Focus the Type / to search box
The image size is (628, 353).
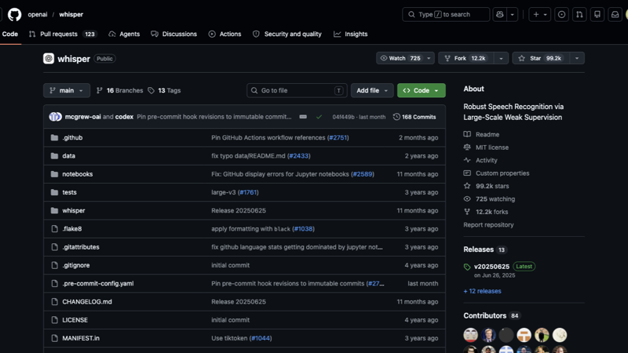(x=446, y=14)
